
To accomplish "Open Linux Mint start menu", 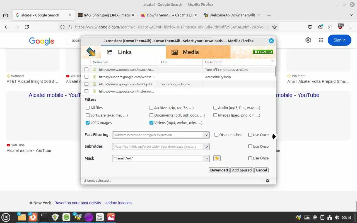I will click(x=6, y=217).
